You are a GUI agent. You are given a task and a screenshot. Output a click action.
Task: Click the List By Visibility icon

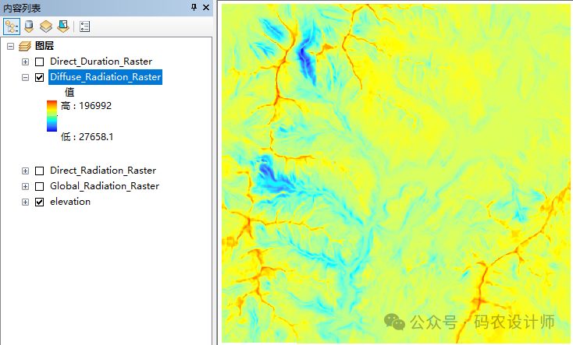click(x=45, y=26)
